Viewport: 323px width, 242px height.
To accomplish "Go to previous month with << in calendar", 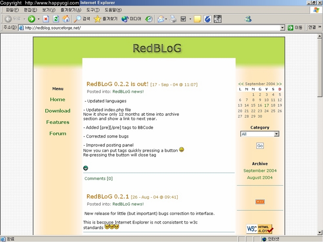I will [241, 84].
